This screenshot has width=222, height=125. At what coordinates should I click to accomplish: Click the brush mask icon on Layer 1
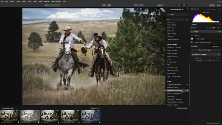[217, 31]
